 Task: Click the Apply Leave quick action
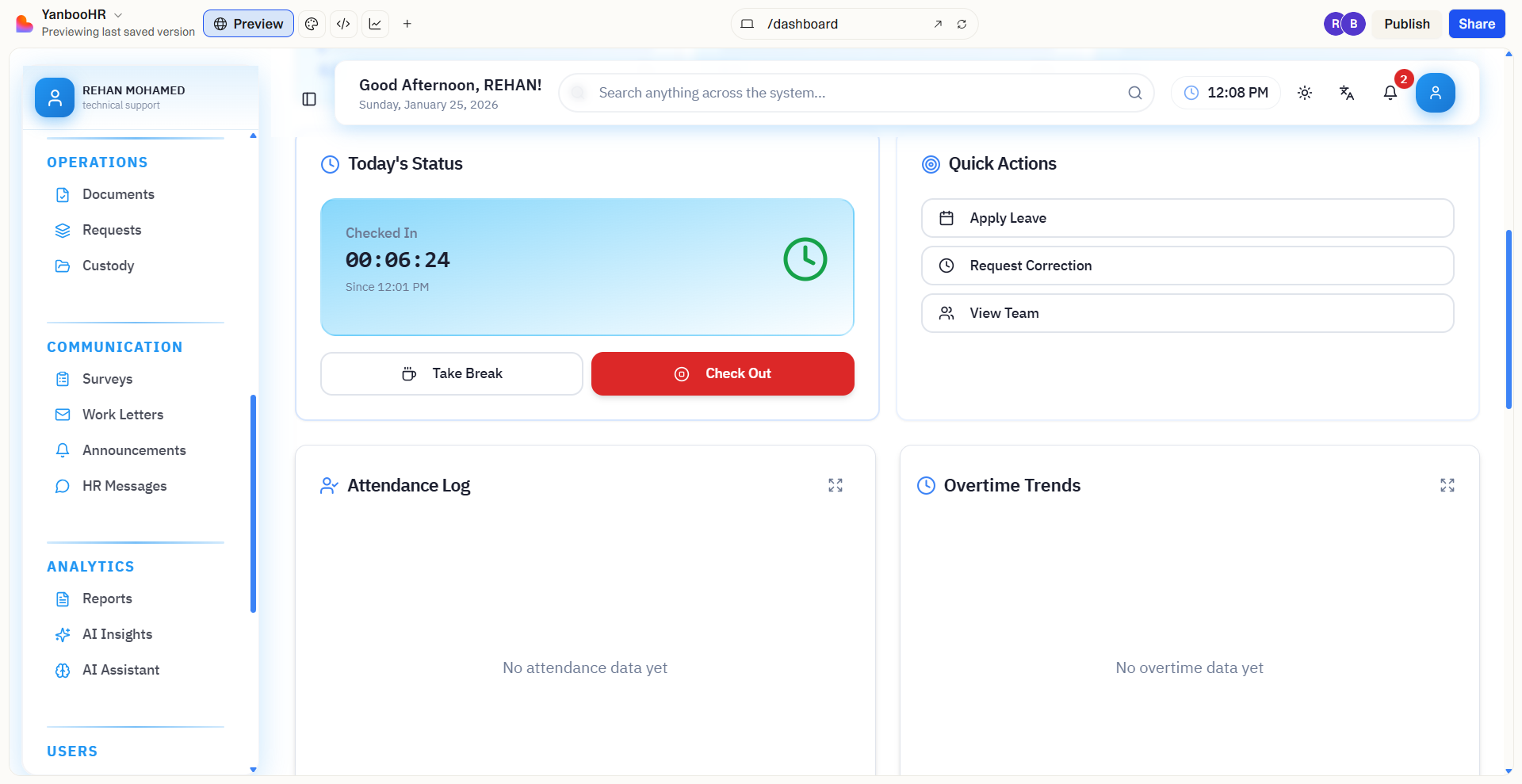tap(1187, 218)
